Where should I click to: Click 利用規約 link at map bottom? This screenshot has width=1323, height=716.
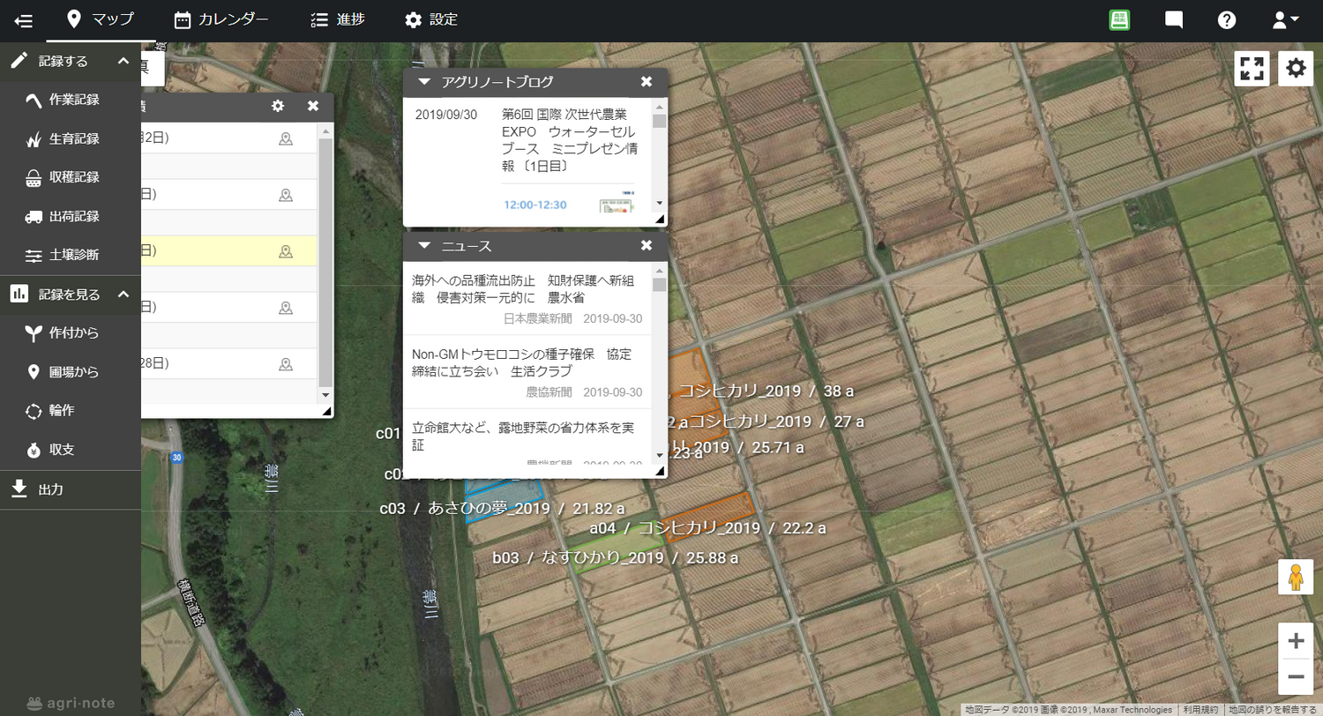[x=1200, y=710]
